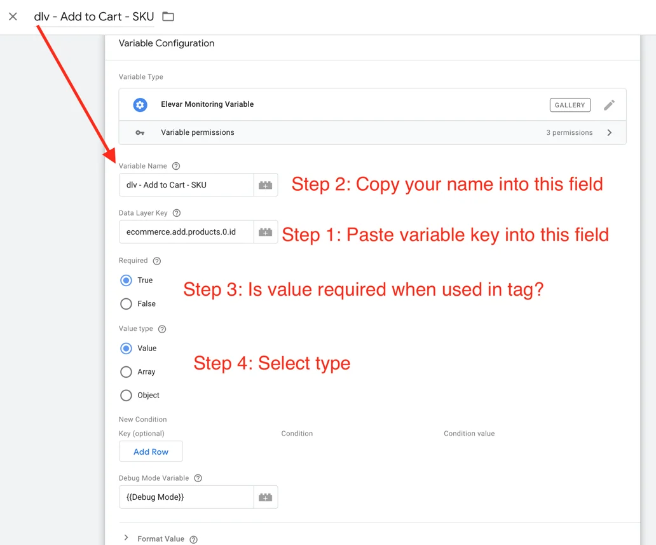
Task: Edit the variable title dlv - Add to Cart - SKU
Action: [x=94, y=17]
